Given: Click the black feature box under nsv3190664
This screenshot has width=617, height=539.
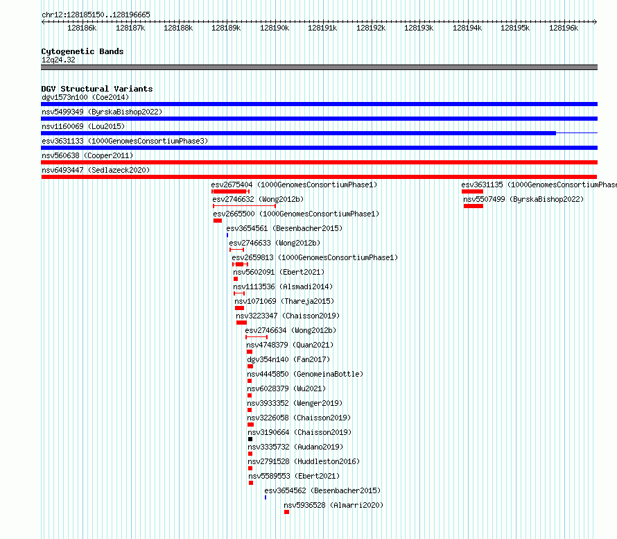Looking at the screenshot, I should (x=250, y=439).
